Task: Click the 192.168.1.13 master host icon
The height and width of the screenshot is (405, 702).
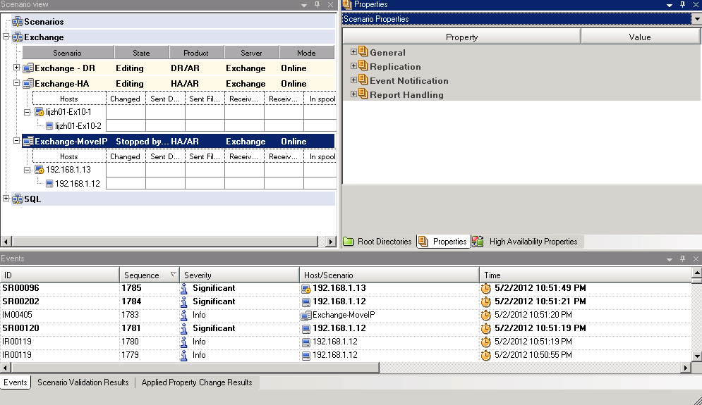Action: (40, 170)
